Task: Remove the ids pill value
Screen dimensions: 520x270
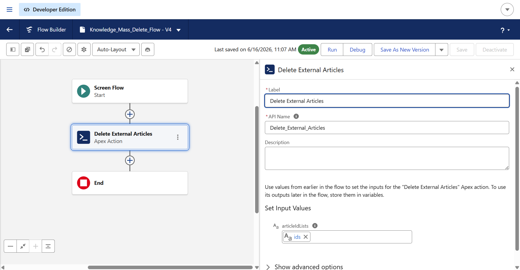Action: pyautogui.click(x=306, y=237)
